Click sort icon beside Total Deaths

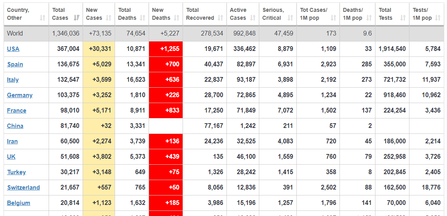pos(143,18)
